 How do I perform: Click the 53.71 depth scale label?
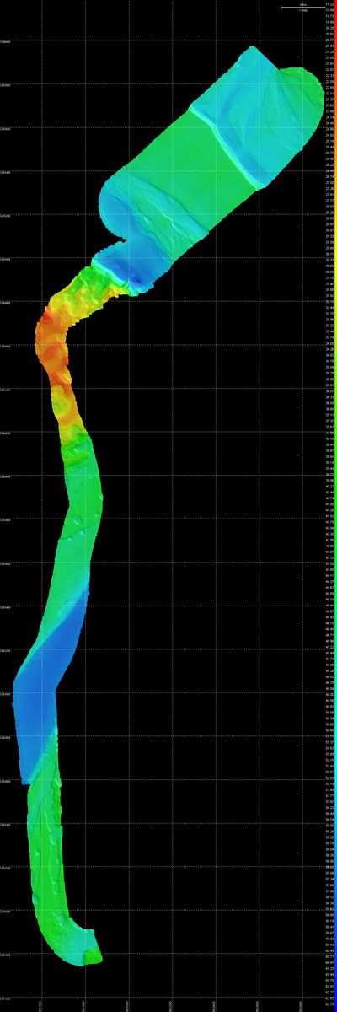329,795
